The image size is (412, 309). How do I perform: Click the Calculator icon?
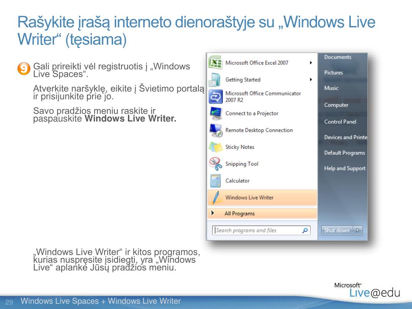(216, 181)
